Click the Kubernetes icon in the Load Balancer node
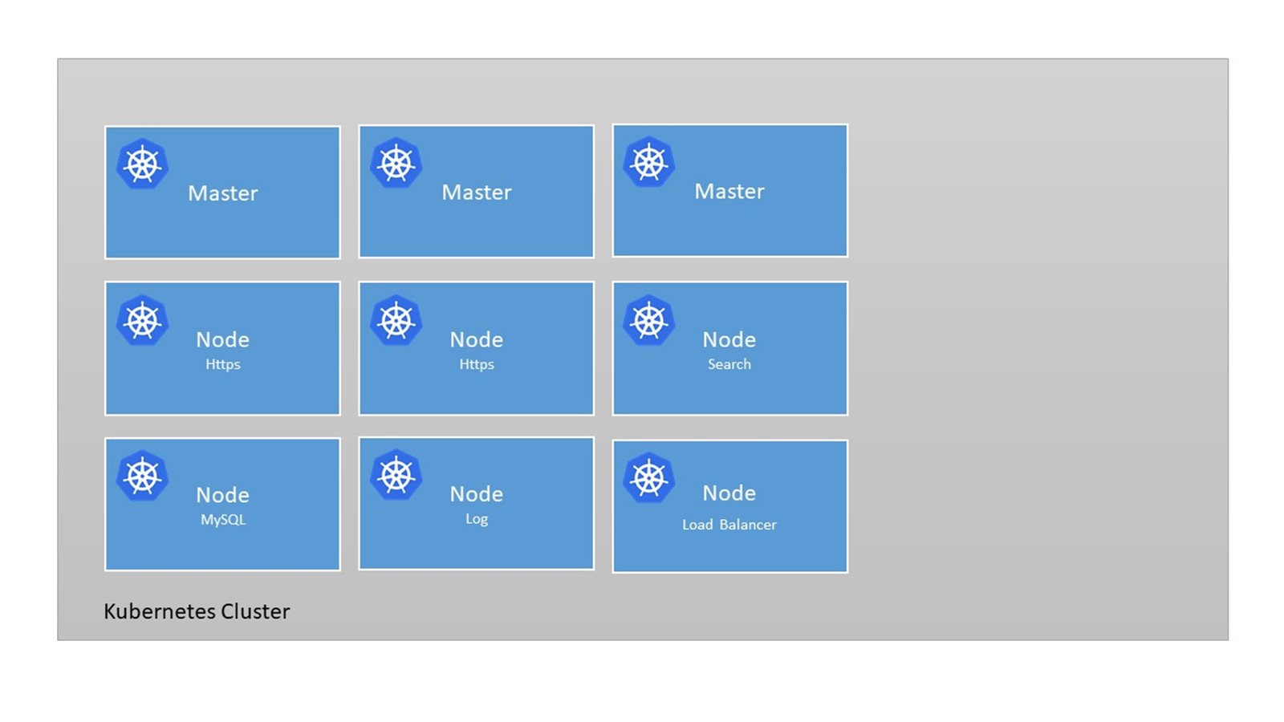This screenshot has width=1284, height=722. pos(649,478)
